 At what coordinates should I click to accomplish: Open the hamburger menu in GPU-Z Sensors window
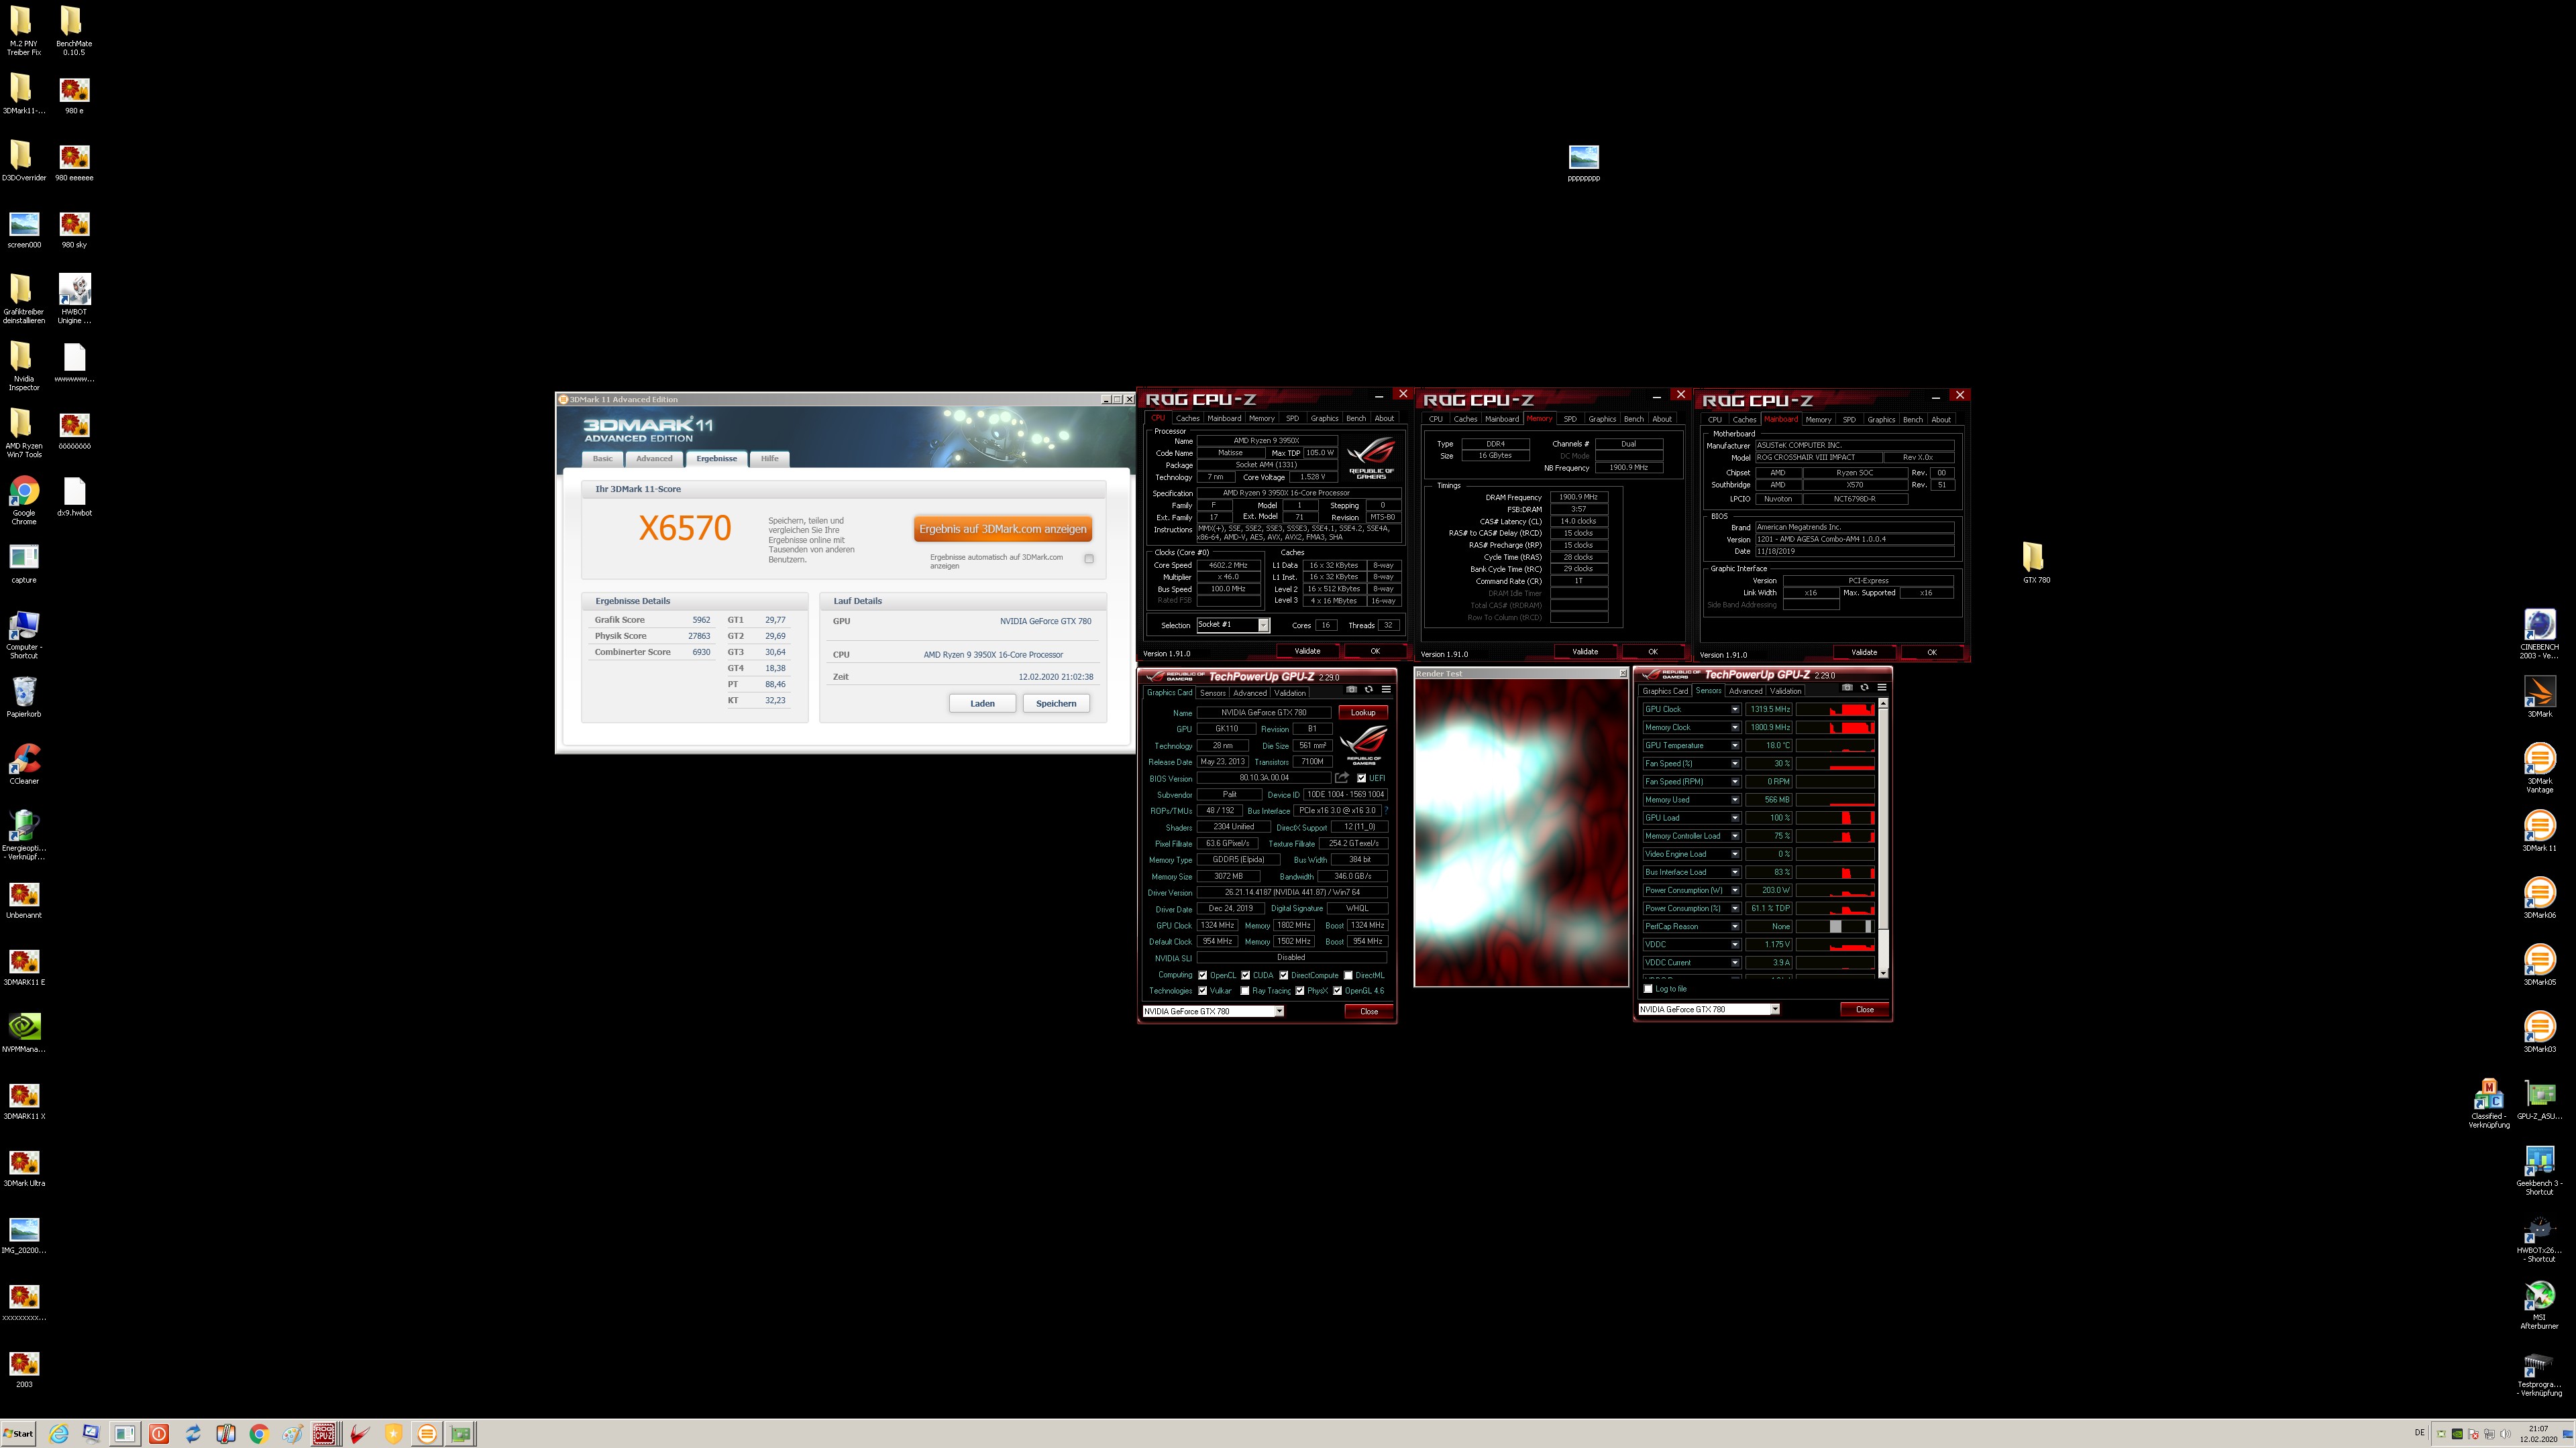point(1881,688)
